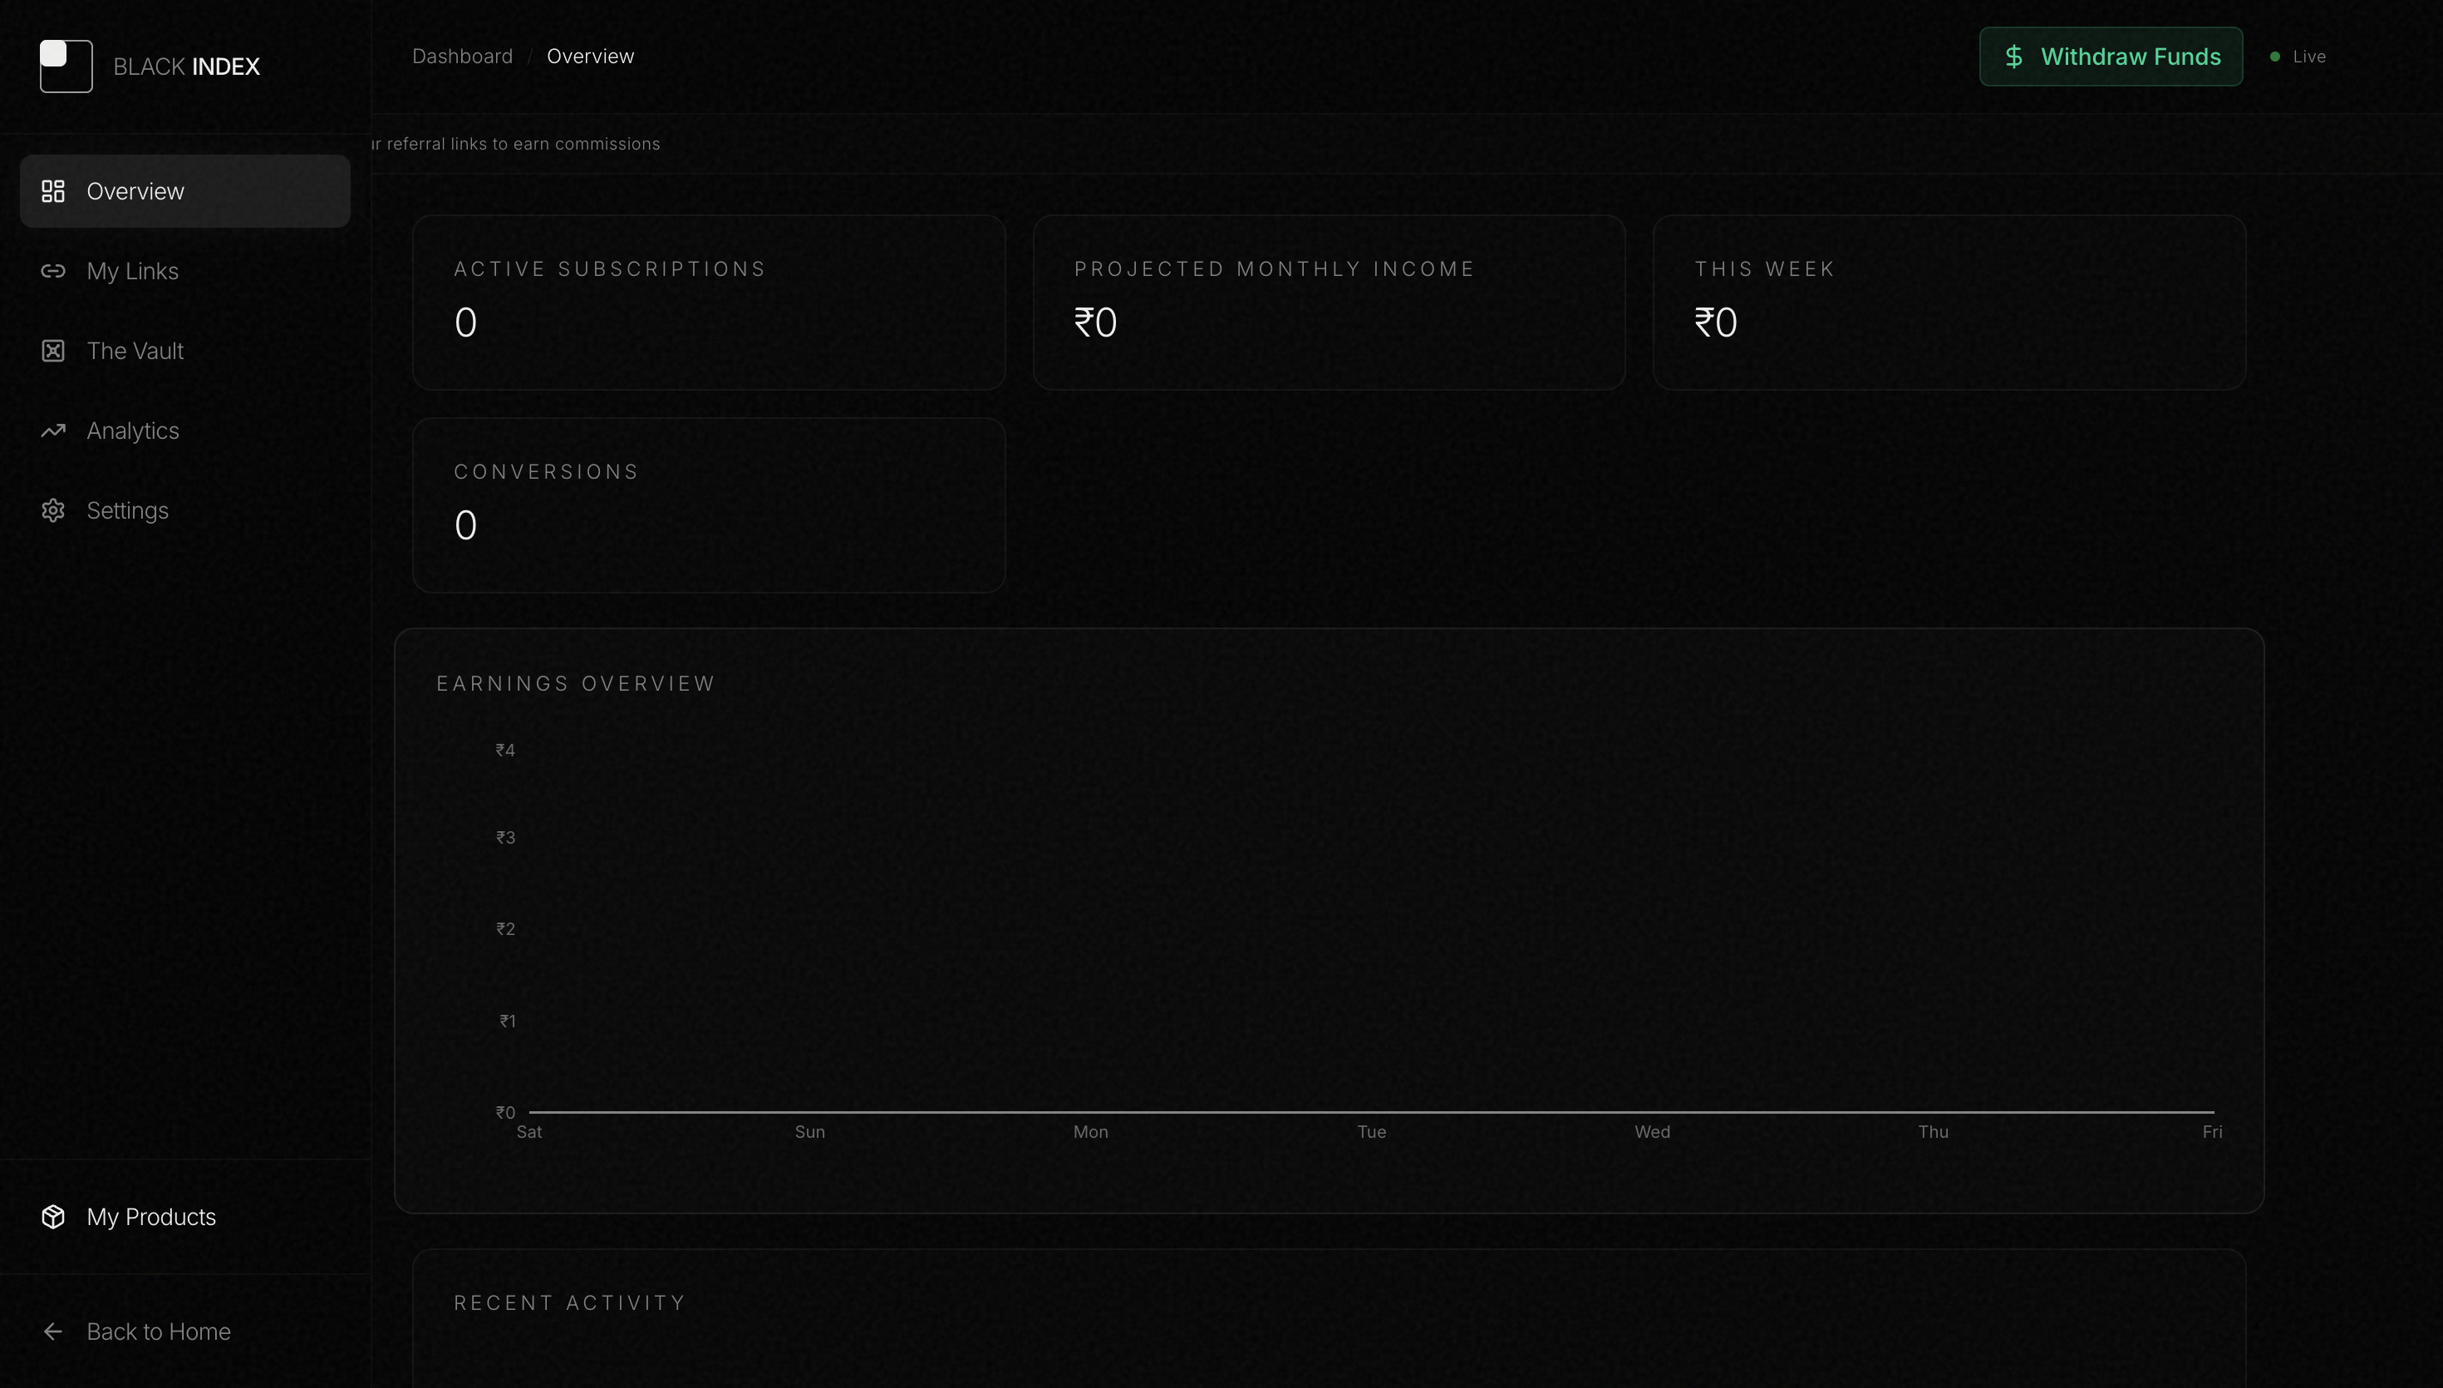Click the Sun label on chart axis

[x=810, y=1133]
